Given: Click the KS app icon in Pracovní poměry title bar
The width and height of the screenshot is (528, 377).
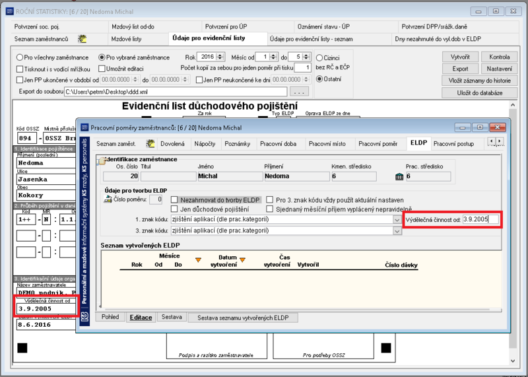Looking at the screenshot, I should [84, 127].
